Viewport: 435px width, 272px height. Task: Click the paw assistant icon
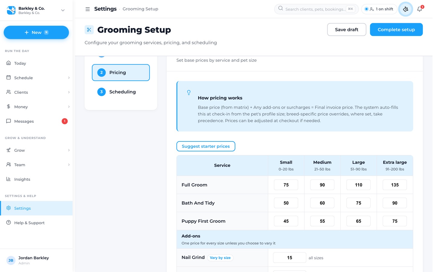click(x=406, y=9)
